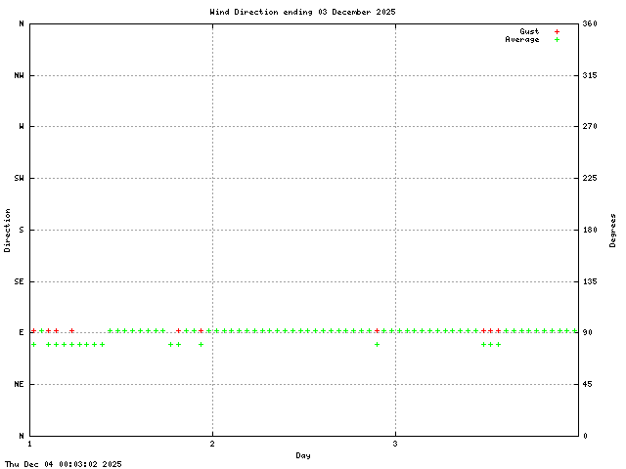This screenshot has width=626, height=469.
Task: Click the 'W' direction axis label
Action: coord(22,126)
